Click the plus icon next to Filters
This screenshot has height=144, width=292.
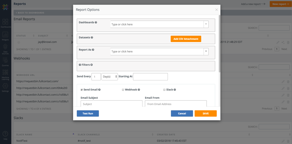[x=92, y=65]
